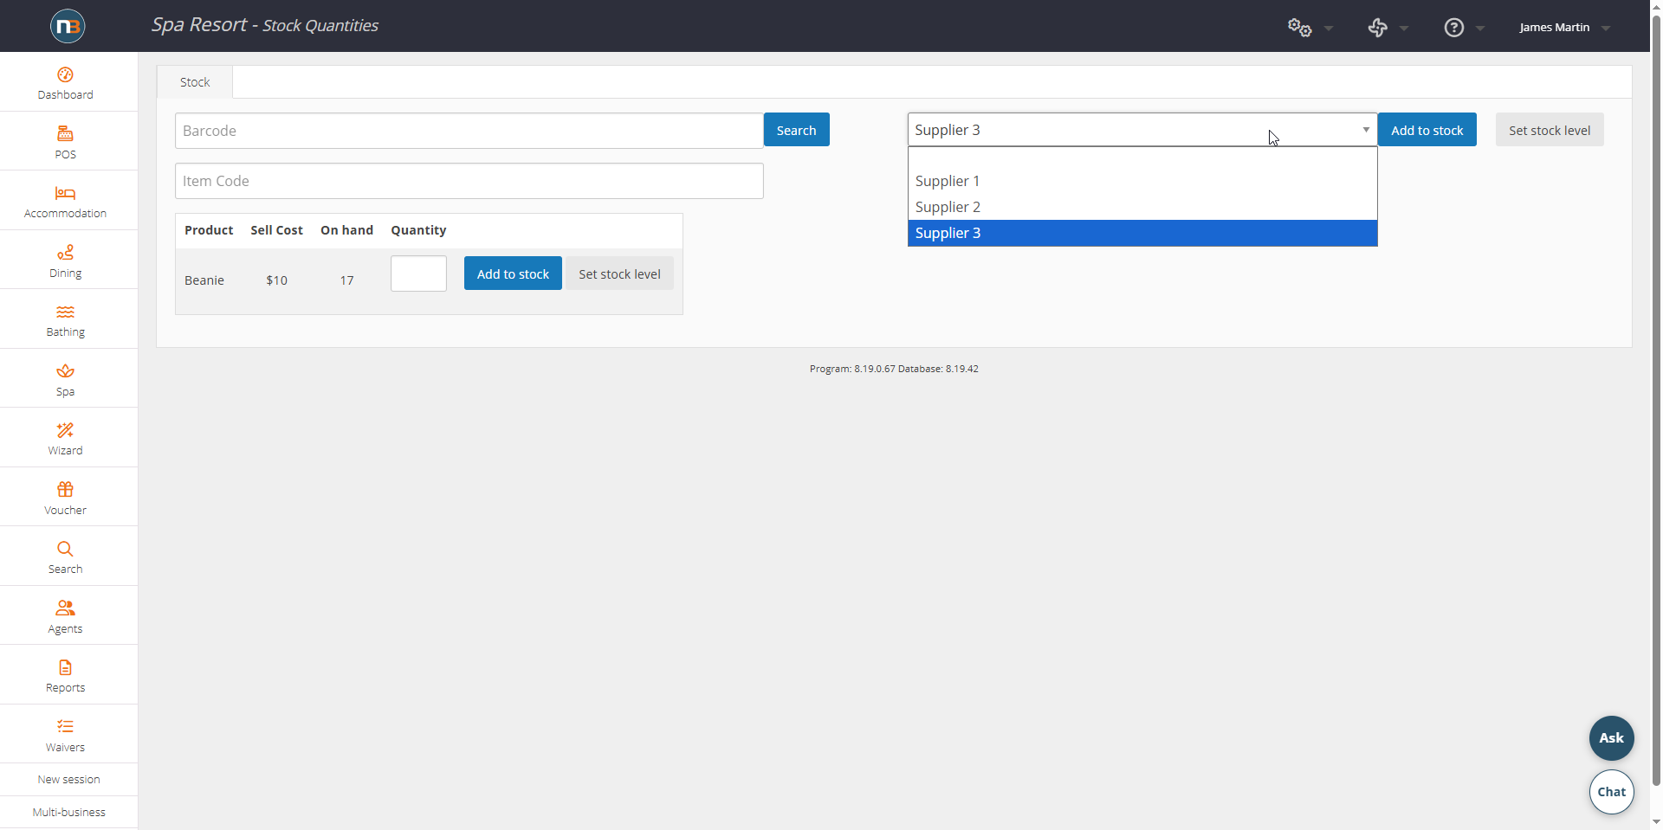The height and width of the screenshot is (830, 1663).
Task: Add Beanie quantity to stock
Action: point(513,273)
